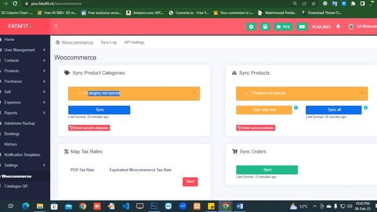Screen dimensions: 377x212
Task: Click browser zoom magnifier icon
Action: [295, 4]
